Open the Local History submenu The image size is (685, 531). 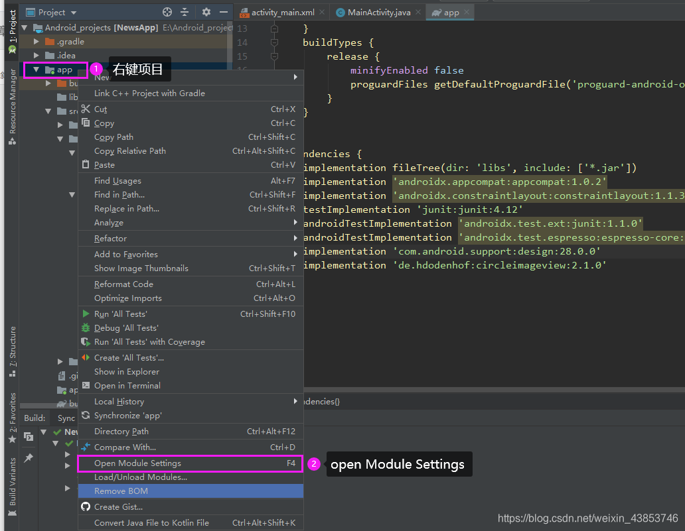pos(190,402)
